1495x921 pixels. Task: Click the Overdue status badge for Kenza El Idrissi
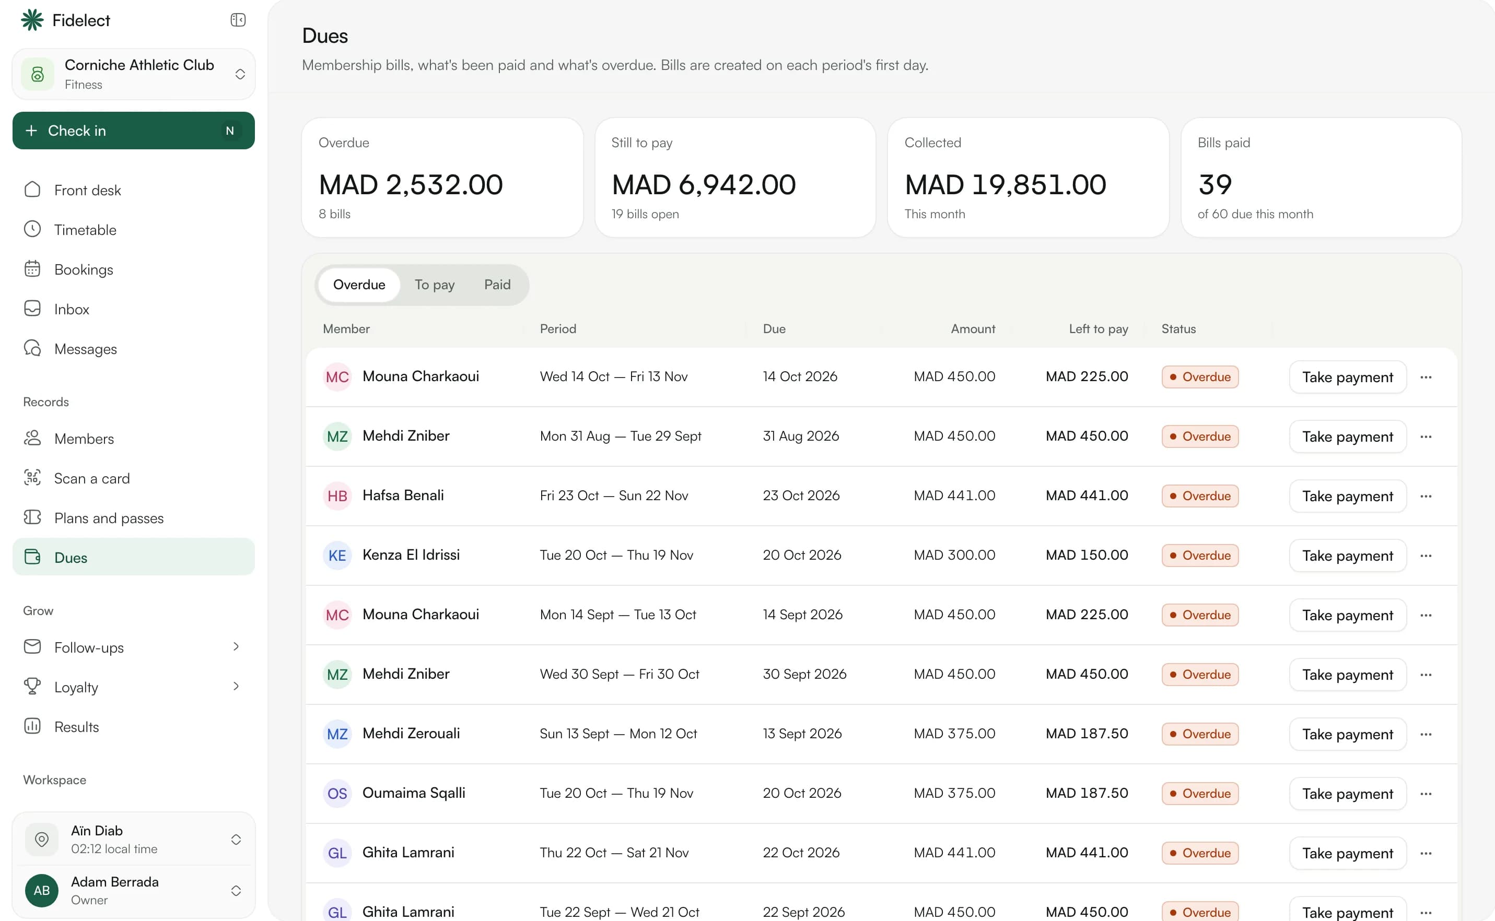pos(1200,556)
